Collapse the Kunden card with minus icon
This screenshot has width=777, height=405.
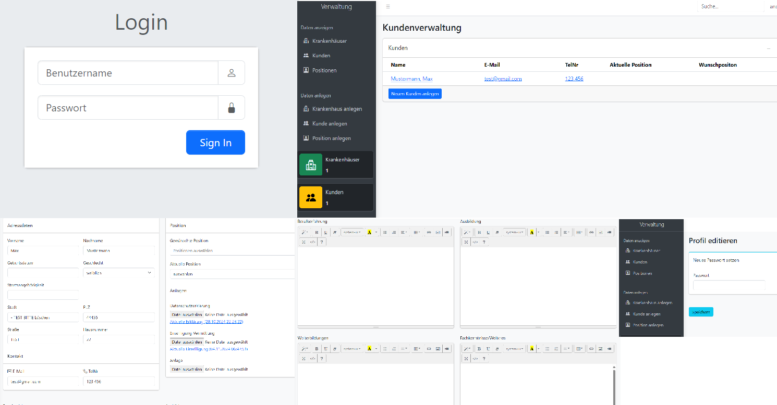(x=769, y=48)
